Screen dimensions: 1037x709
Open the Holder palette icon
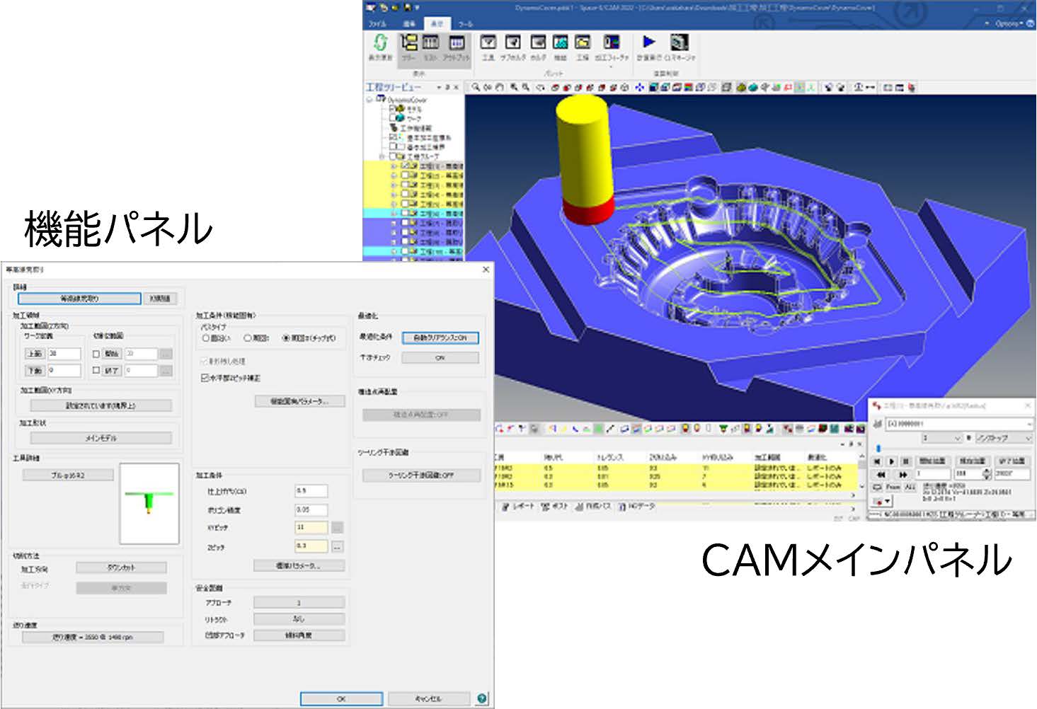[x=538, y=42]
